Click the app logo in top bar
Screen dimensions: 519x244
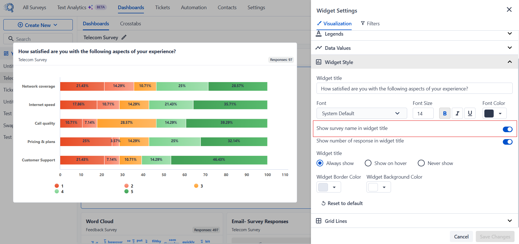[x=9, y=8]
